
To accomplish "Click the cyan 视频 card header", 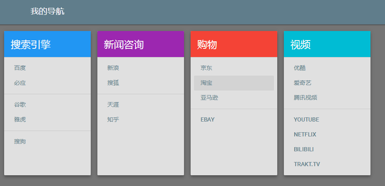I will (x=327, y=44).
